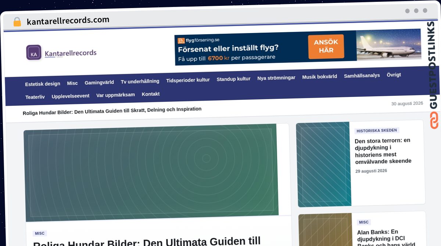Select the Tv underhållning menu item

click(x=140, y=81)
